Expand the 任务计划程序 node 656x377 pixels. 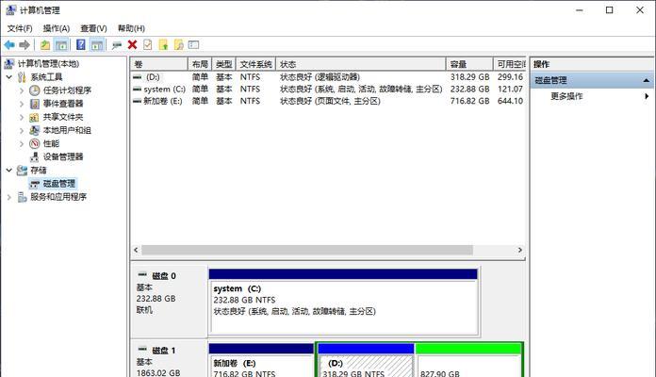coord(22,90)
